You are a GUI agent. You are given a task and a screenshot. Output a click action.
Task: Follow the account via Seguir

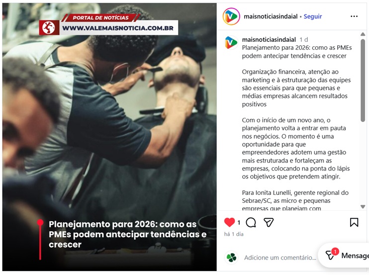[x=313, y=16]
